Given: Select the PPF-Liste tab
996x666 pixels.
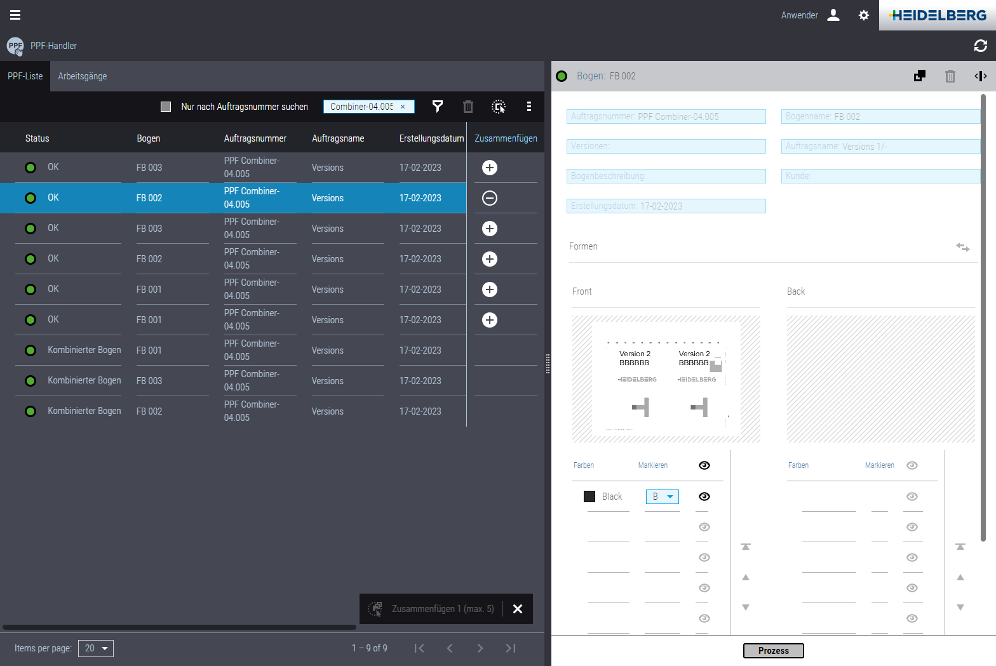Looking at the screenshot, I should pos(25,76).
